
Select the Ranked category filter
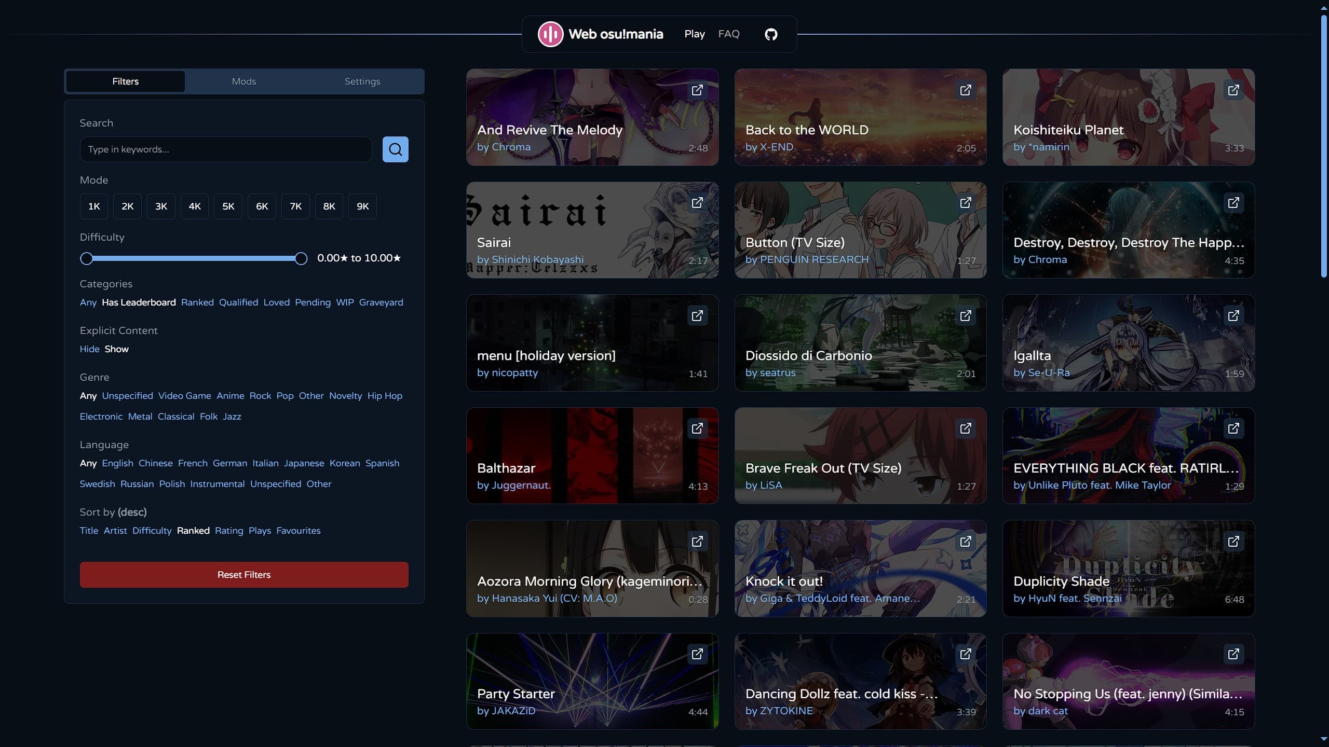coord(197,302)
